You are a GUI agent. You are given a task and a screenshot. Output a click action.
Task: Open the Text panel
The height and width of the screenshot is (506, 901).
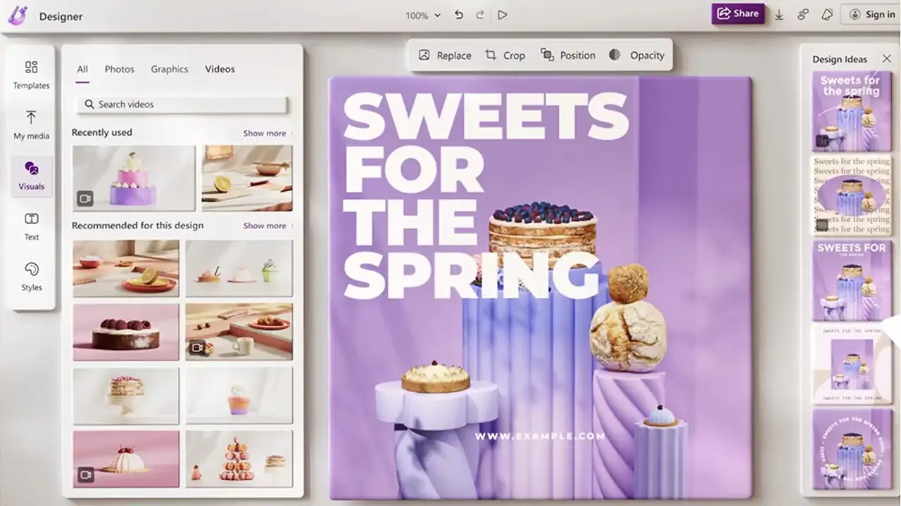[31, 226]
